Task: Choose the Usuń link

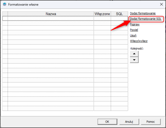Action: click(x=133, y=35)
